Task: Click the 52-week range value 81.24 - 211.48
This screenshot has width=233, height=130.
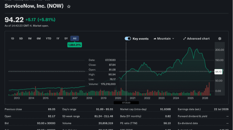Action: [104, 116]
